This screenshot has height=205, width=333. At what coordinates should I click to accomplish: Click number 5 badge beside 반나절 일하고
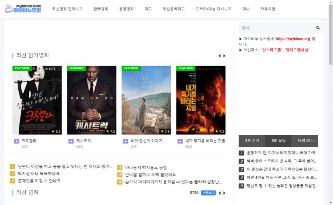click(120, 175)
